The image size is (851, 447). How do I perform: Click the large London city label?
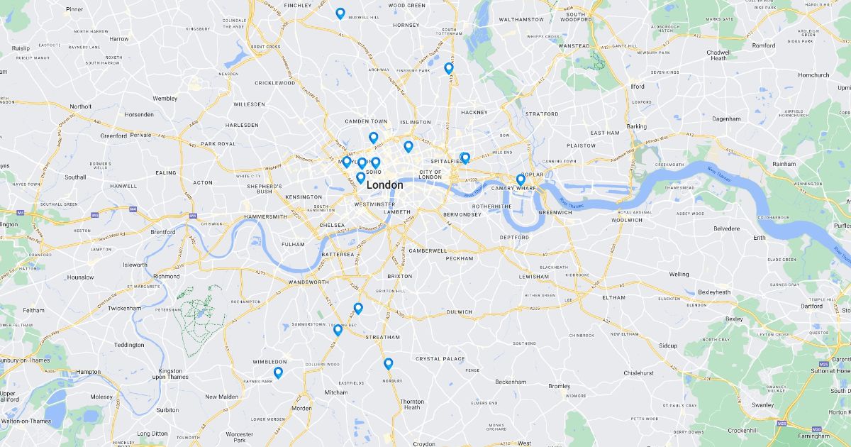pyautogui.click(x=384, y=185)
